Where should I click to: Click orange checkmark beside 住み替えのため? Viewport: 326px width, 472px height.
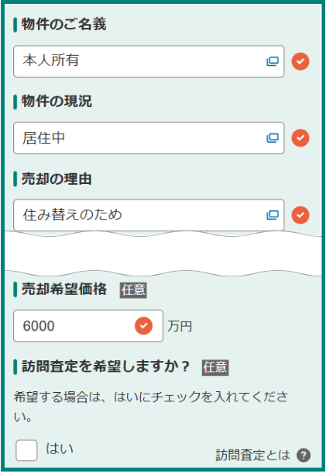[x=300, y=215]
